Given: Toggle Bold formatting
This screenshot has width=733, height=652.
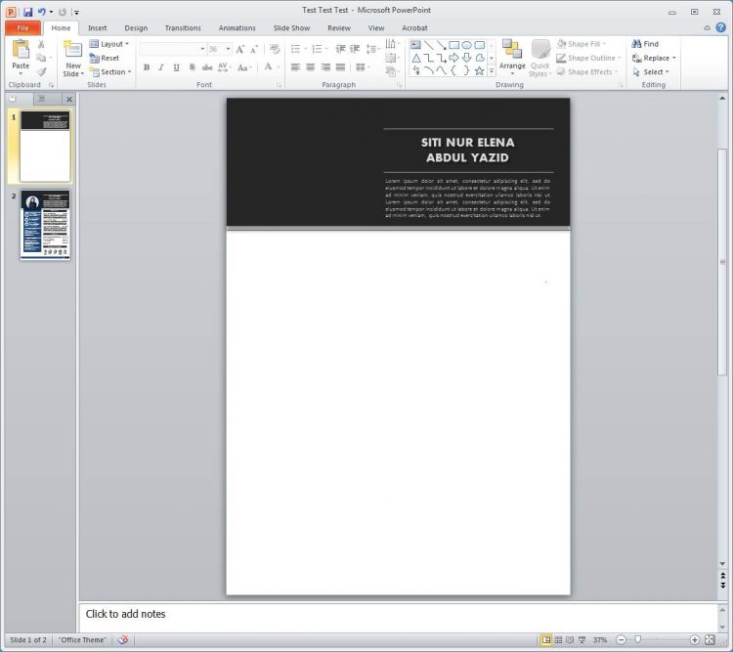Looking at the screenshot, I should pyautogui.click(x=147, y=67).
